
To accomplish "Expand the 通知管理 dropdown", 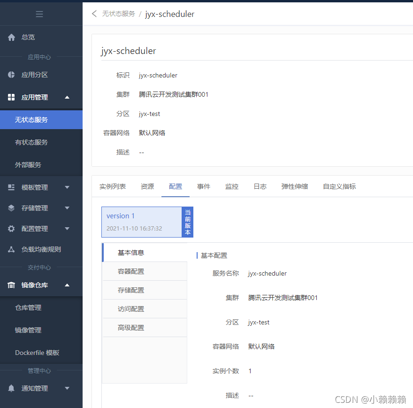I will point(67,388).
